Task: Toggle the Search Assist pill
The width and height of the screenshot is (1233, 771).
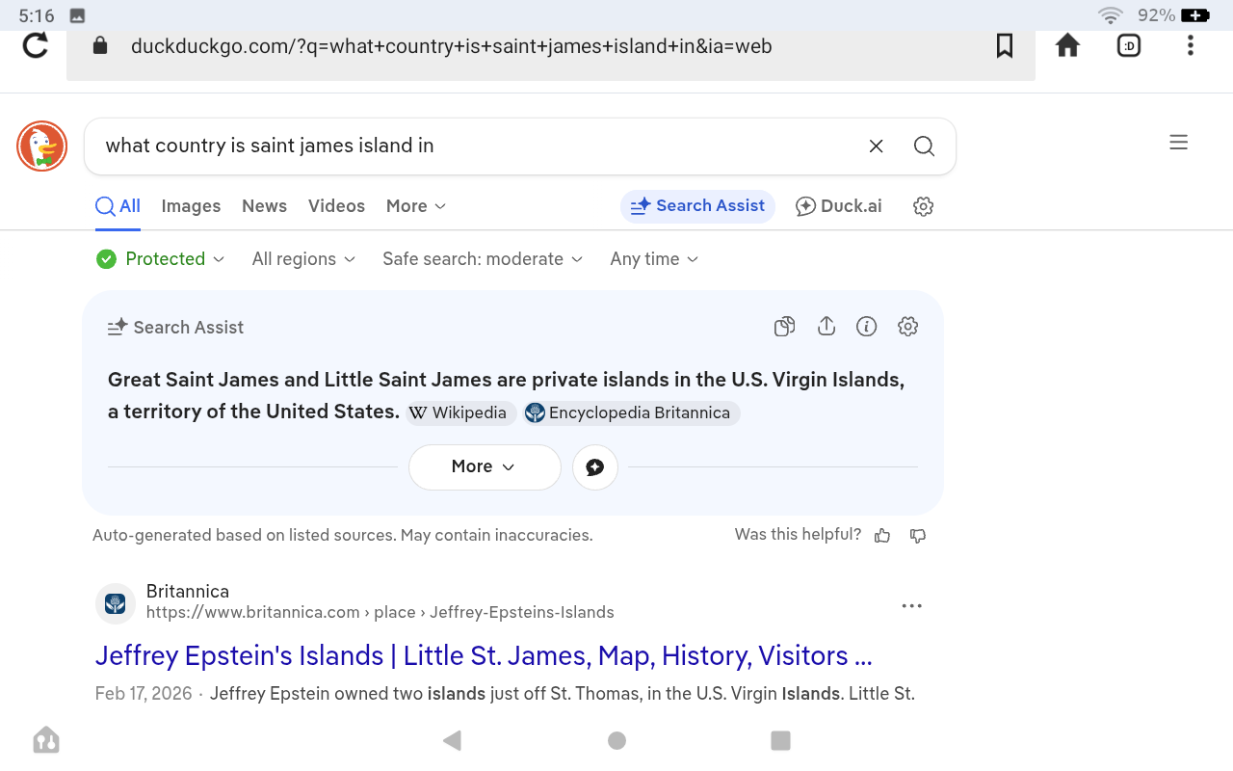Action: [x=697, y=206]
